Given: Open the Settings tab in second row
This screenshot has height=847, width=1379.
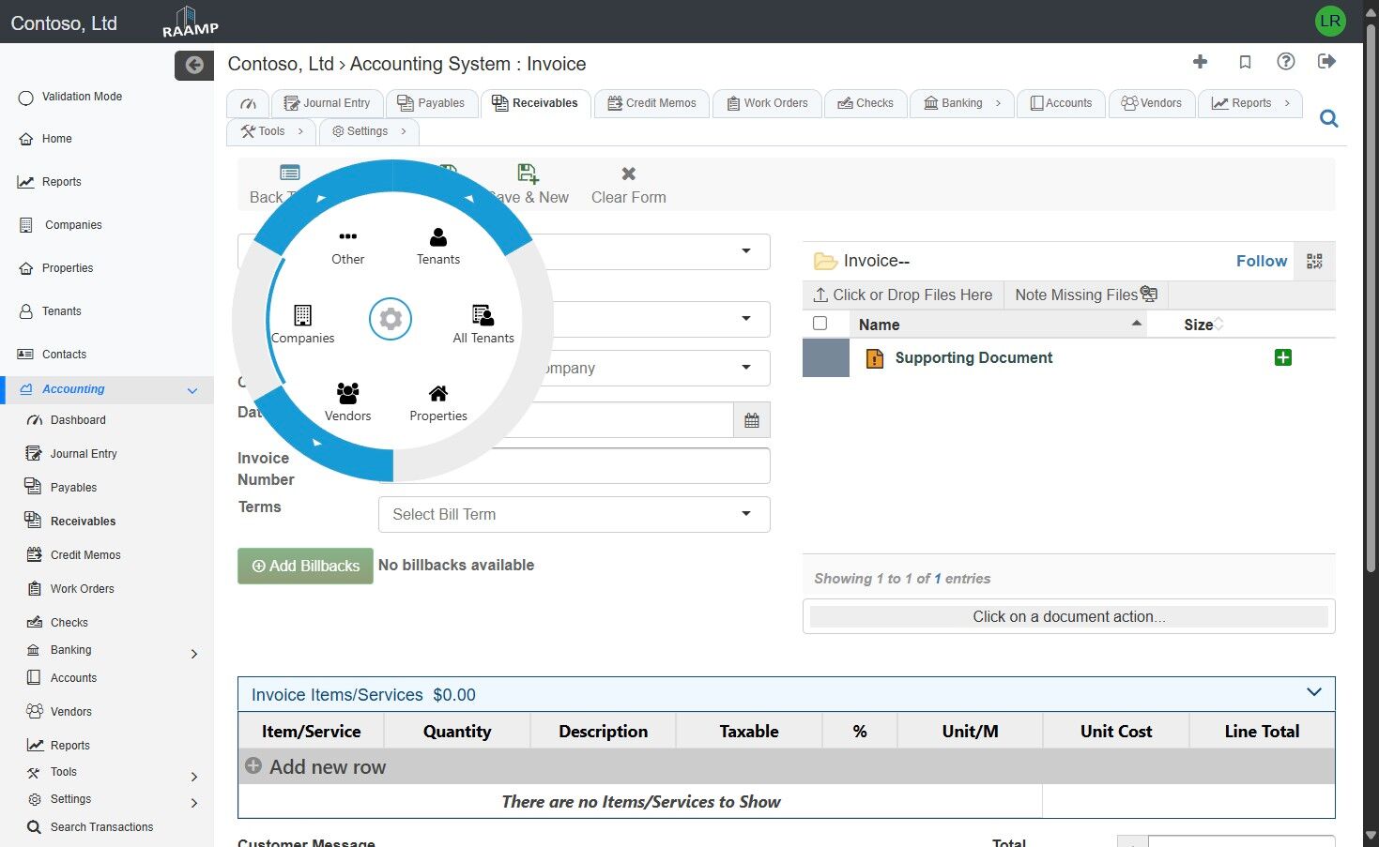Looking at the screenshot, I should (x=370, y=131).
